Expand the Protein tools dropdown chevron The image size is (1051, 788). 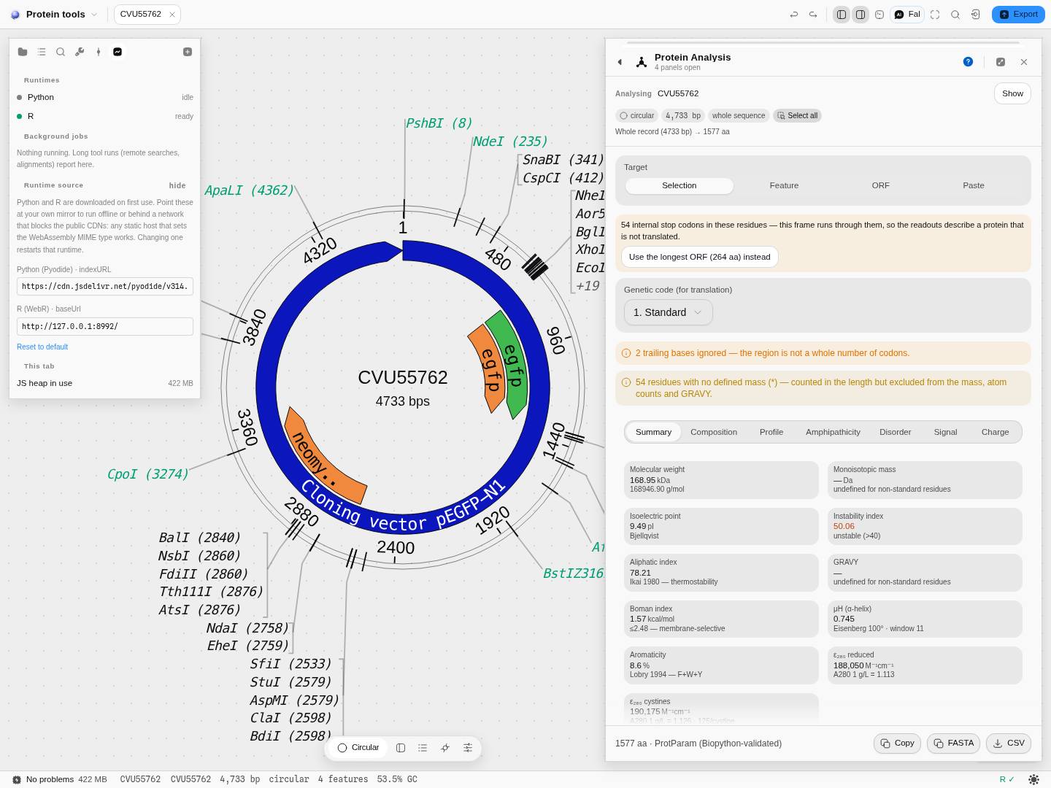[x=94, y=15]
